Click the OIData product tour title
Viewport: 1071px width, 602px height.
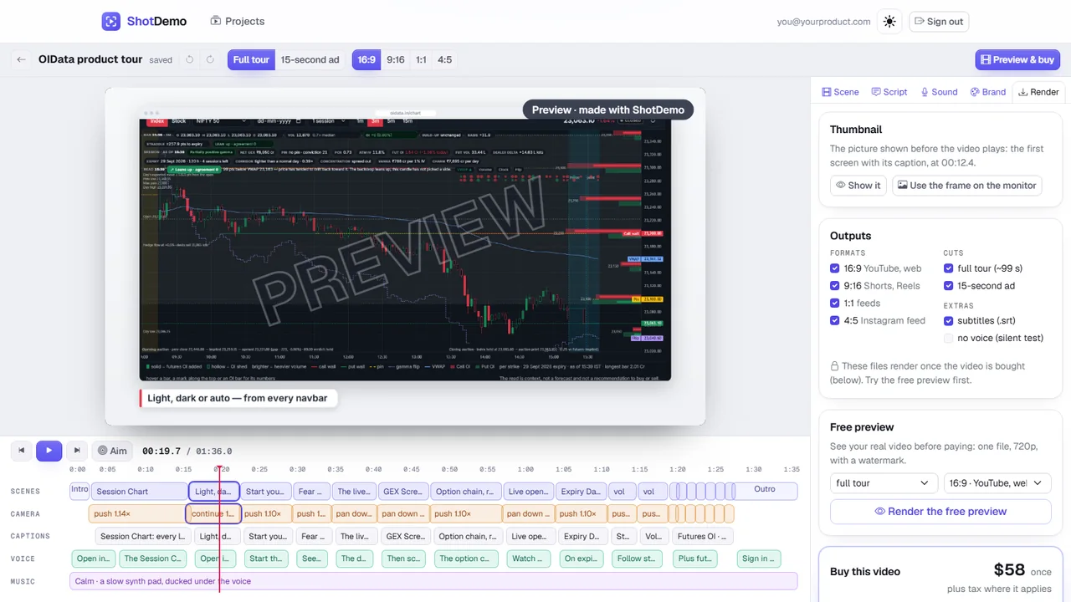(x=90, y=60)
